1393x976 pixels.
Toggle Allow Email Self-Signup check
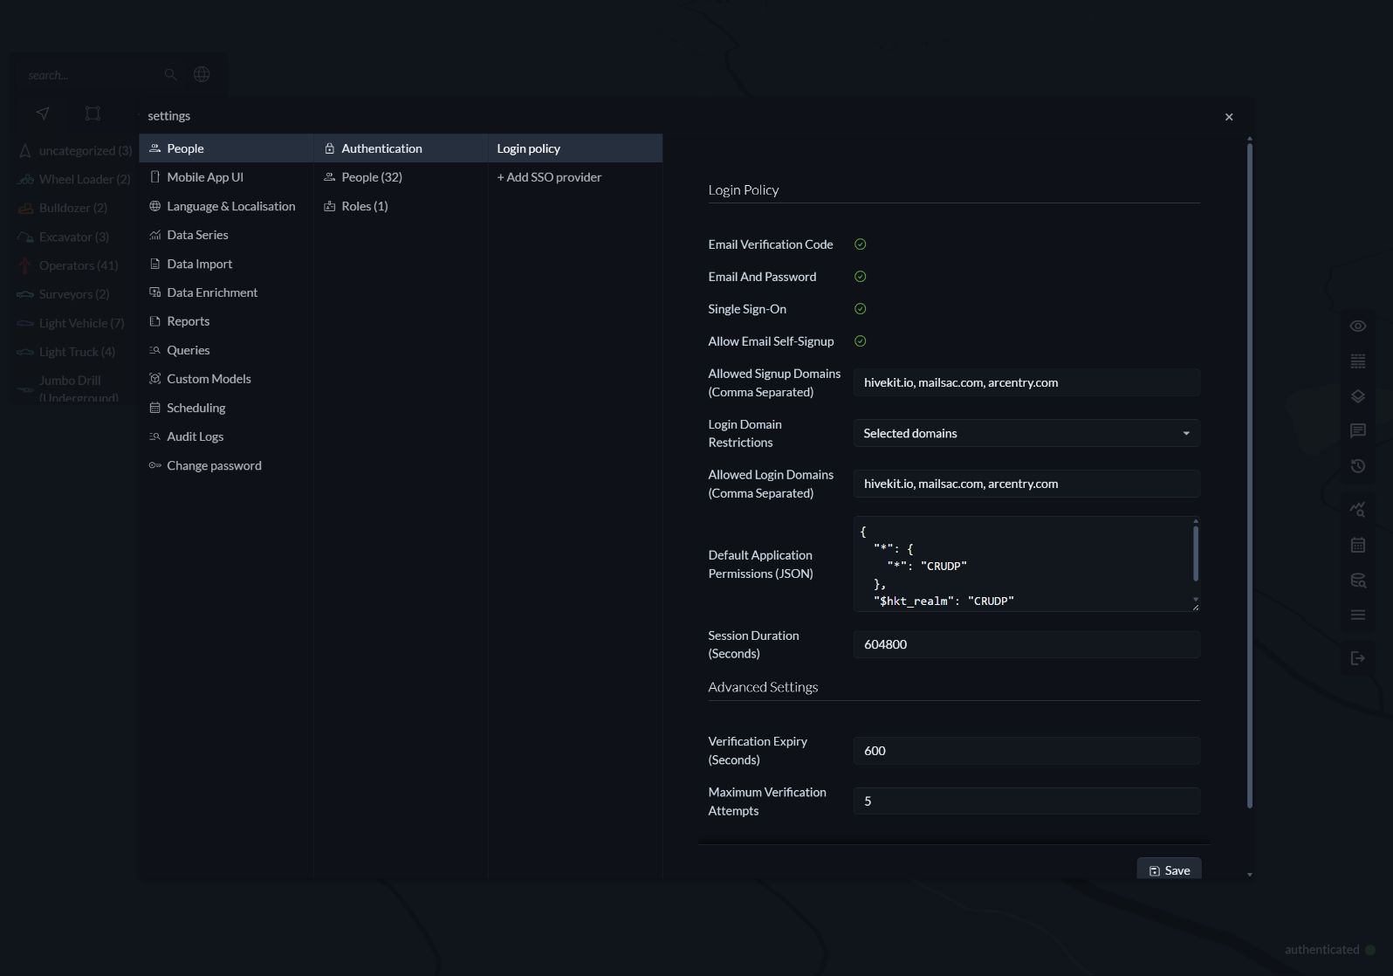click(x=861, y=341)
